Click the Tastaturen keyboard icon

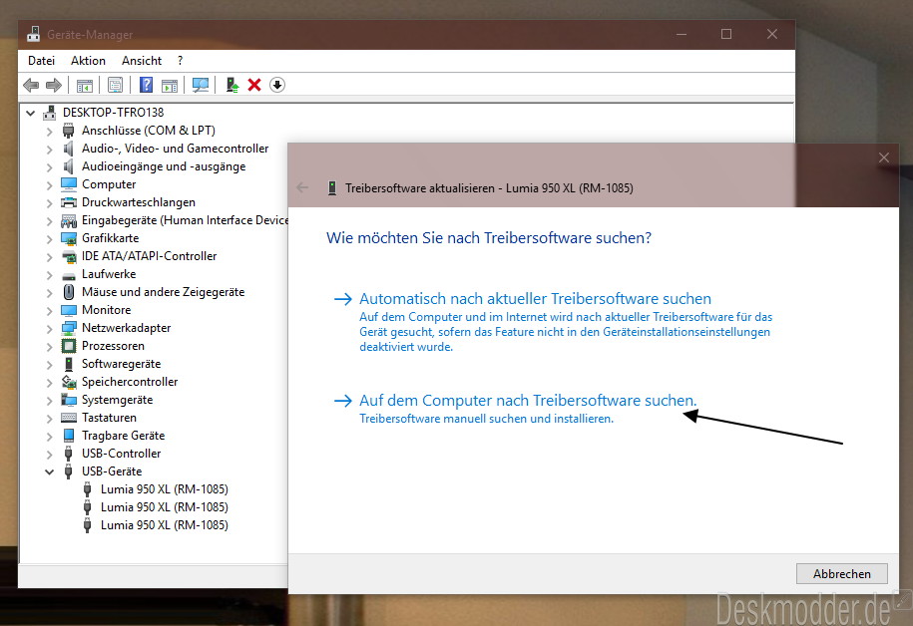coord(69,418)
